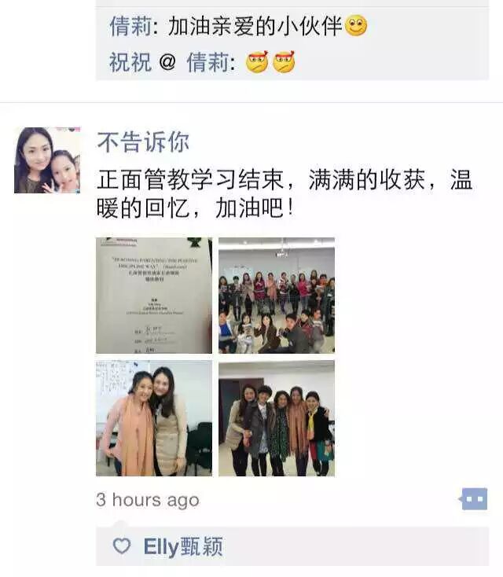Click the second angry bandana emoji
The height and width of the screenshot is (577, 503).
click(284, 62)
